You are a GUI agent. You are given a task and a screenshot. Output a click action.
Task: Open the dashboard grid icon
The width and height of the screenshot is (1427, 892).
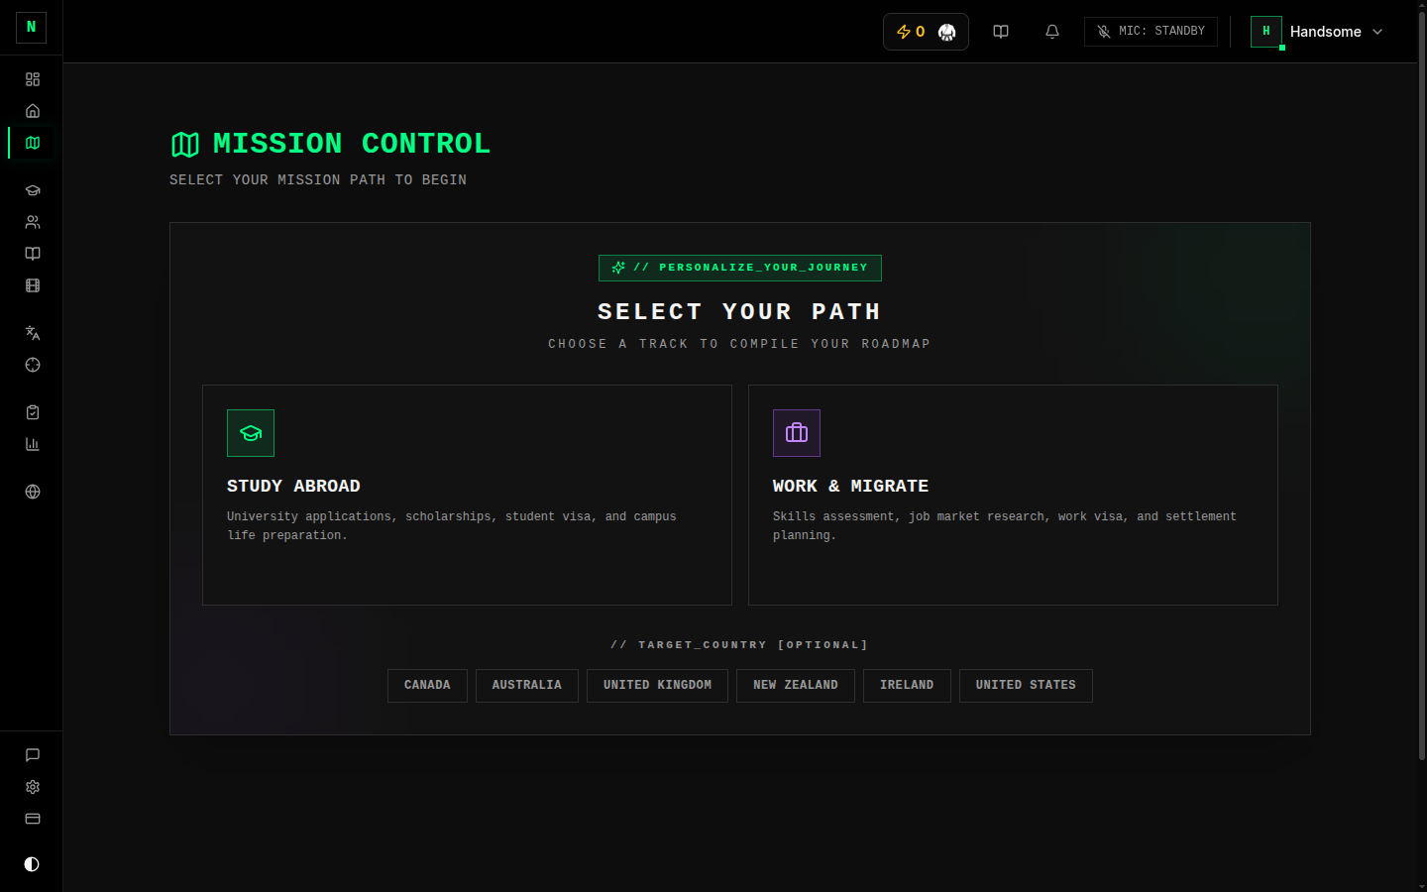coord(33,79)
